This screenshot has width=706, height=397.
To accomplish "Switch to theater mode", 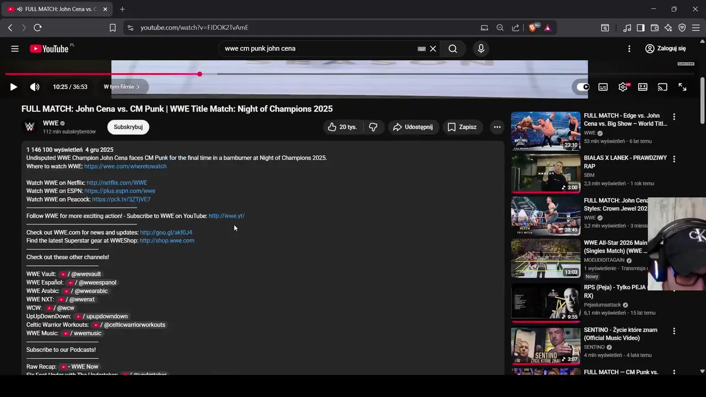I will pyautogui.click(x=643, y=87).
